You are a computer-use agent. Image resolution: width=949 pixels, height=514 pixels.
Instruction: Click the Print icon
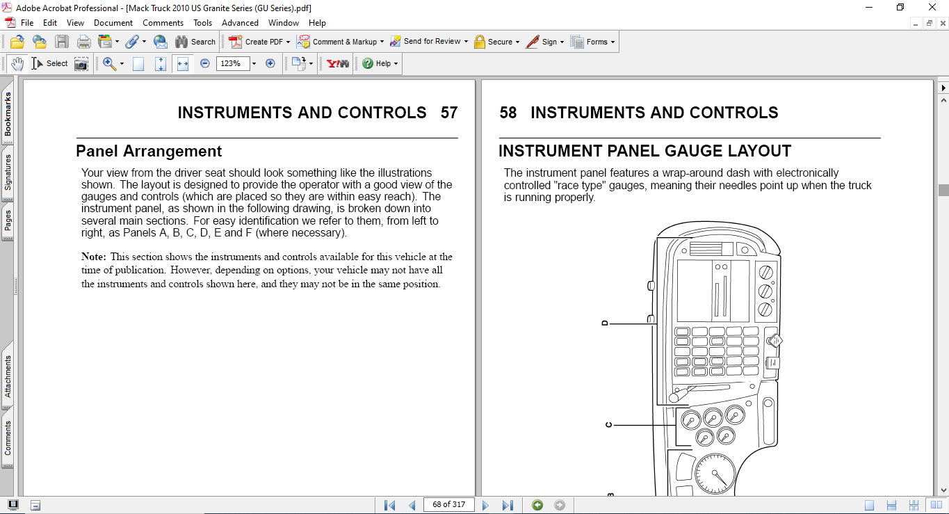[84, 42]
